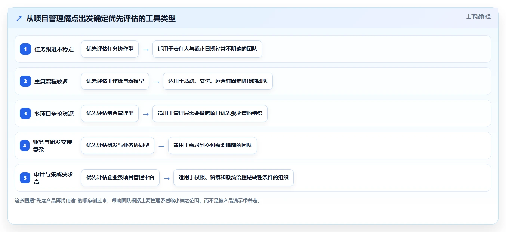This screenshot has width=506, height=232.
Task: Select the 任务跟进不稳定 label
Action: pos(54,49)
